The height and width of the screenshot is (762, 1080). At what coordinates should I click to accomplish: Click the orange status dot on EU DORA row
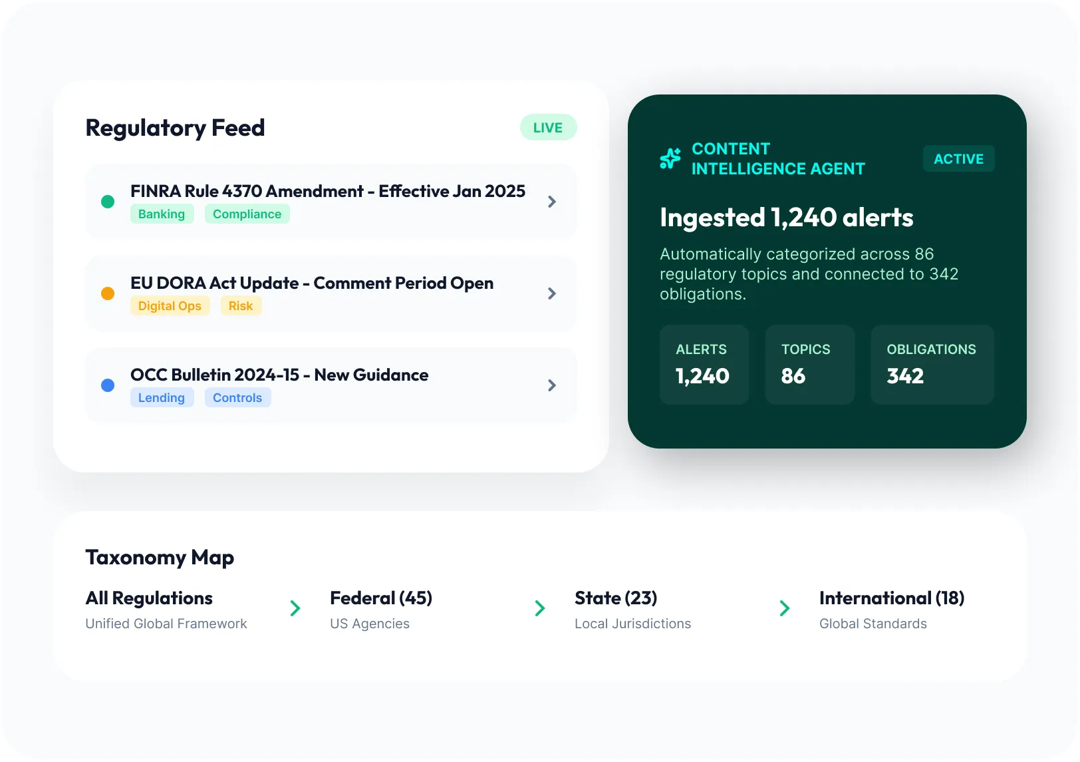pos(108,293)
